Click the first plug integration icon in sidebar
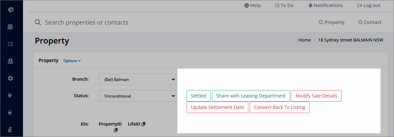The image size is (394, 137). point(10,95)
